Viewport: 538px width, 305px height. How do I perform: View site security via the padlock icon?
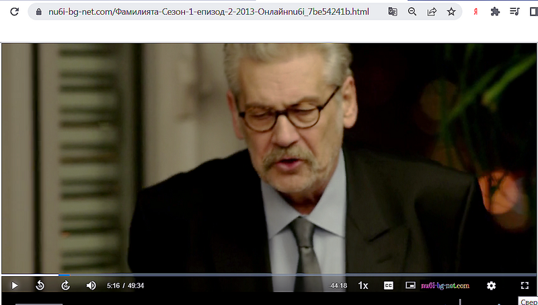coord(39,11)
